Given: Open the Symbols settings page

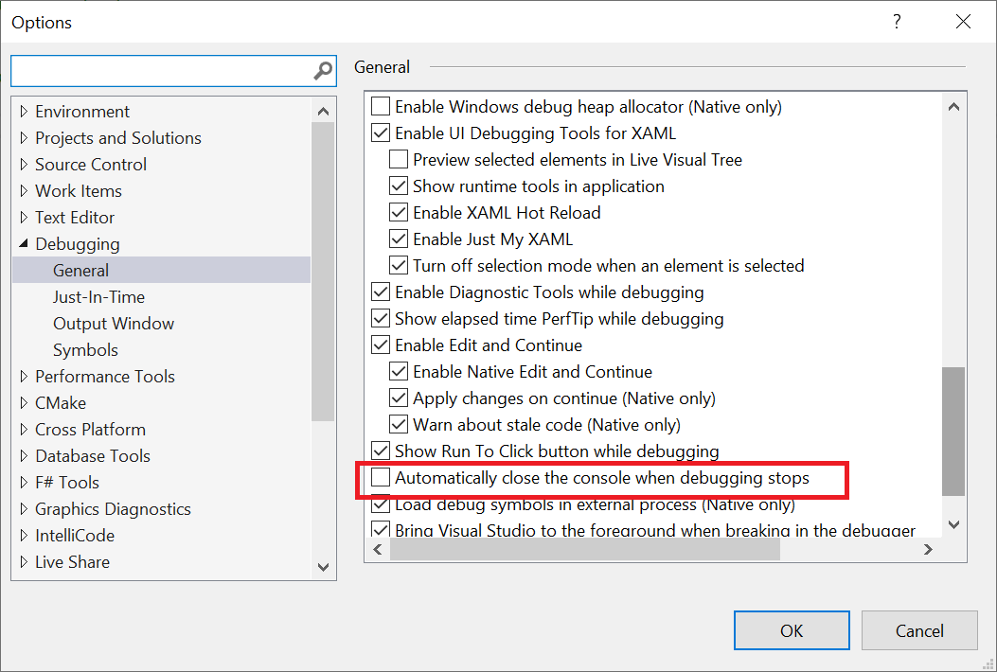Looking at the screenshot, I should [85, 349].
